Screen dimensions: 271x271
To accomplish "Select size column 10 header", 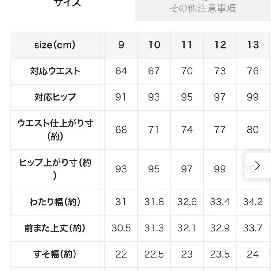I will (x=154, y=45).
